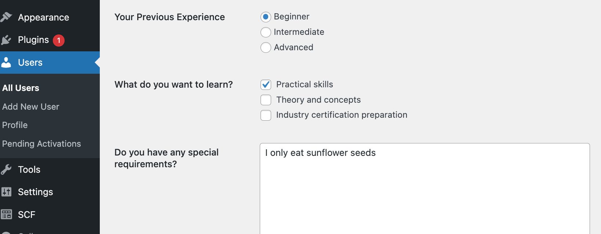601x234 pixels.
Task: Click the Appearance paintbrush icon
Action: (x=6, y=17)
